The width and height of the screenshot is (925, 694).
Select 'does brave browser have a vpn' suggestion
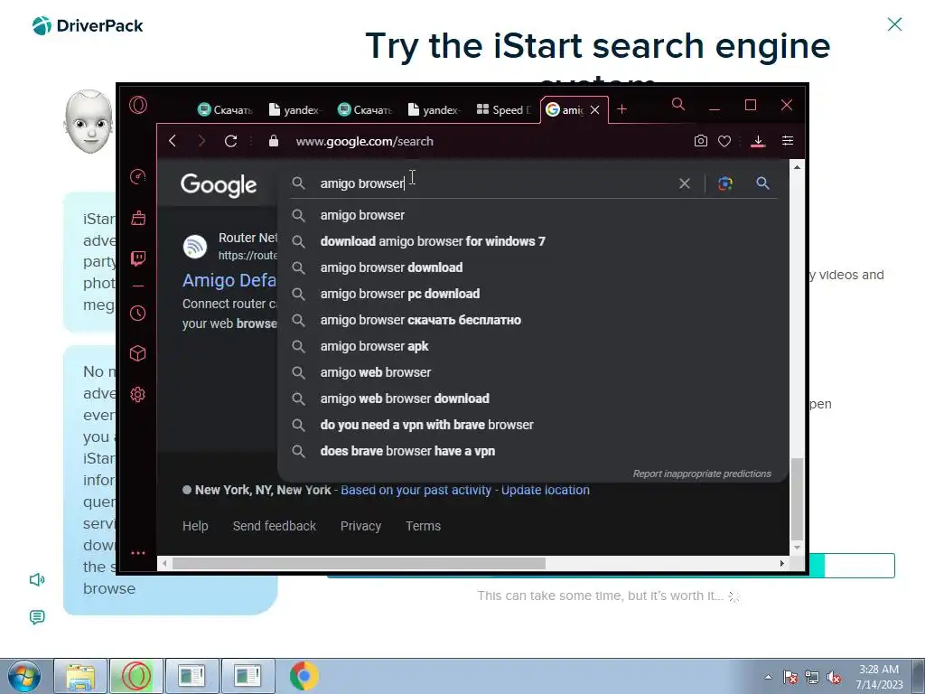click(533, 451)
